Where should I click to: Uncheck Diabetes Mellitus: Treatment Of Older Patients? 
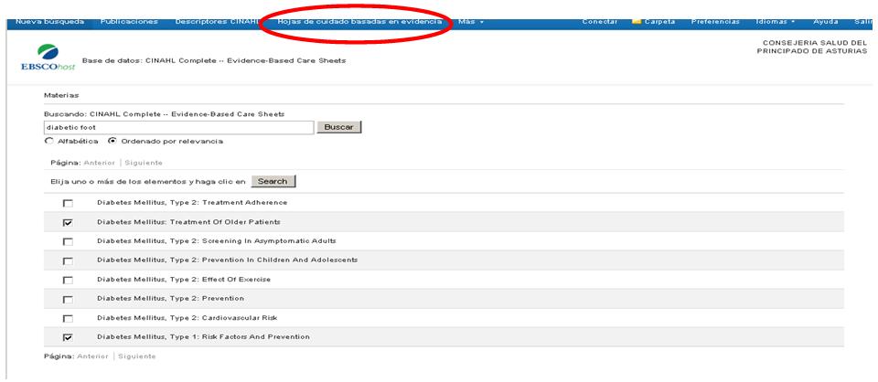(68, 222)
